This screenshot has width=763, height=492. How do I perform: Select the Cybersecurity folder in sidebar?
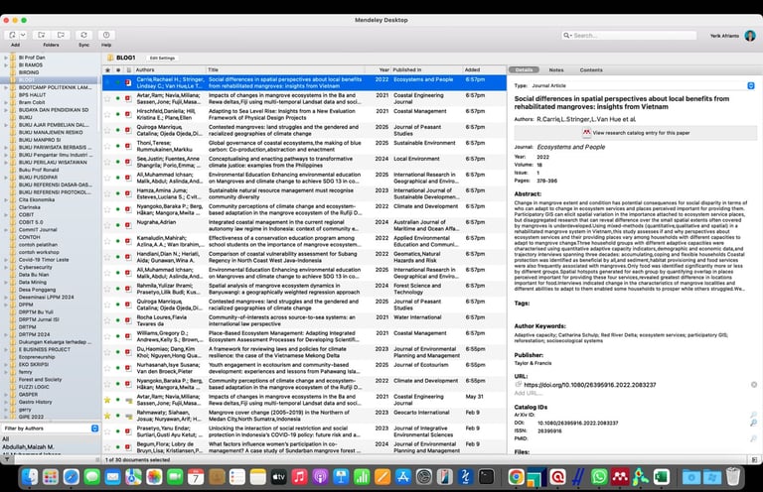(x=35, y=267)
